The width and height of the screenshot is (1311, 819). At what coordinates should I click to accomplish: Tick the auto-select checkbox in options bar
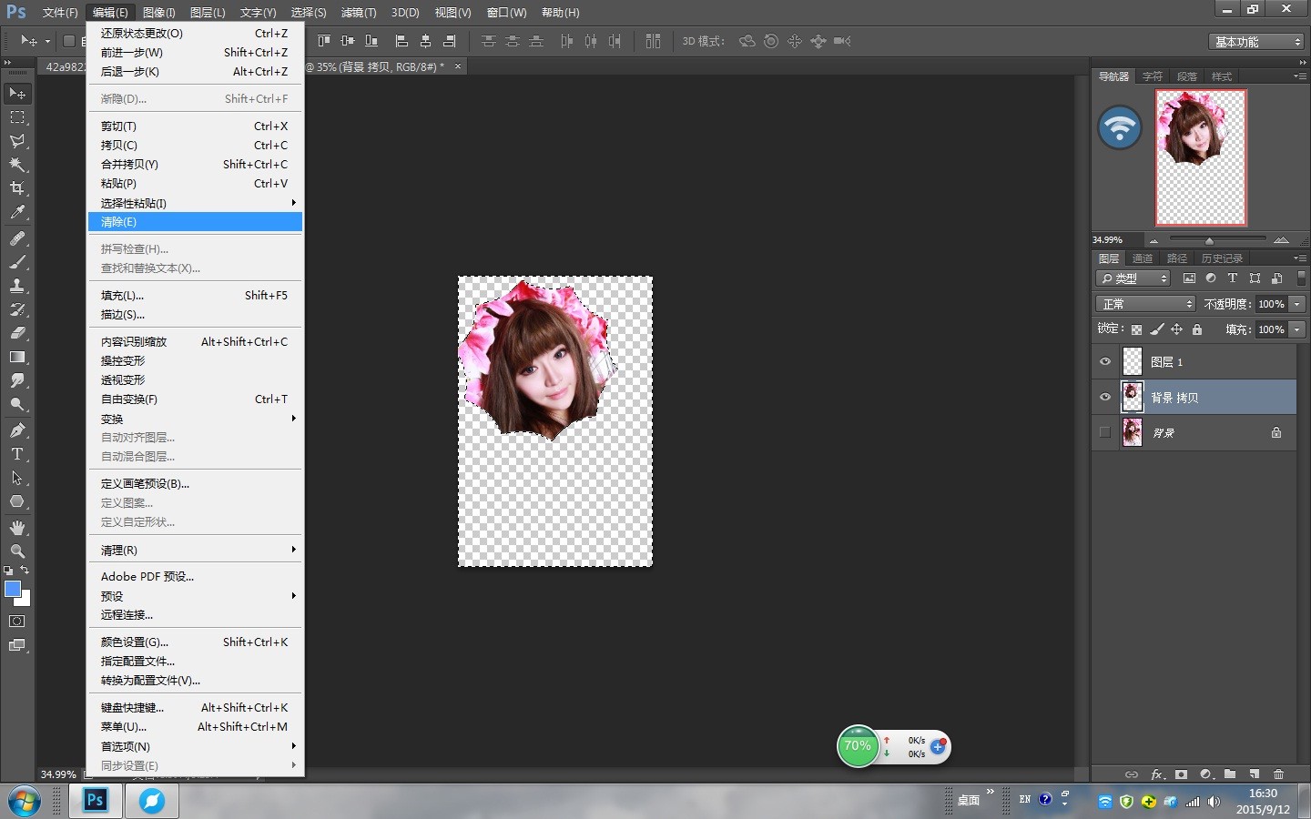68,41
